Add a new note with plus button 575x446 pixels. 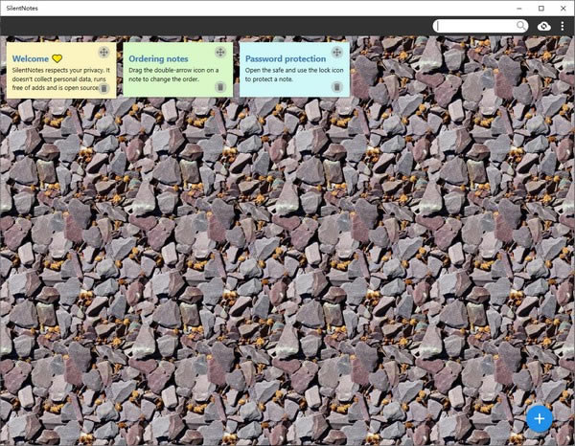click(x=540, y=418)
